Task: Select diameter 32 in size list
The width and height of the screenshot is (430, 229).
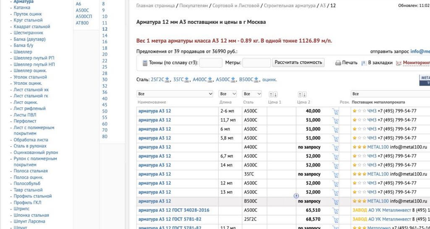Action: [x=105, y=86]
